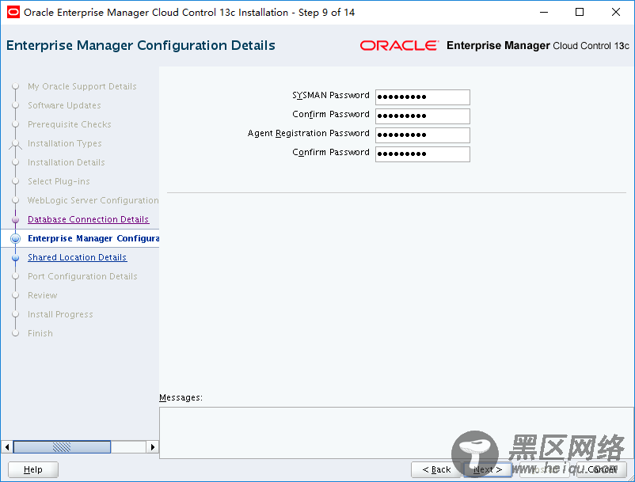
Task: Click the Select Plug-ins step
Action: pos(59,181)
